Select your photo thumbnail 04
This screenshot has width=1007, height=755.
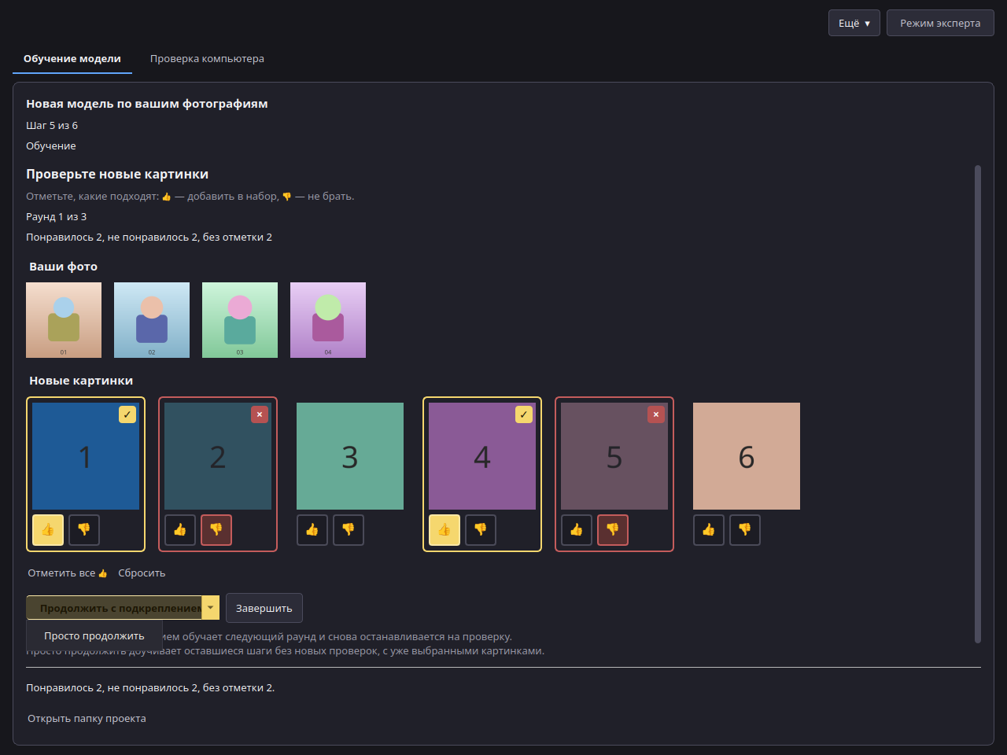tap(328, 320)
